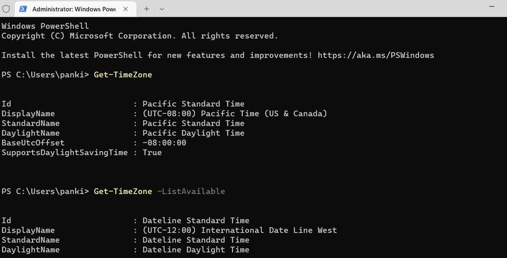Click the BaseUtcOffset value -08:00:00
The width and height of the screenshot is (507, 258).
click(164, 143)
